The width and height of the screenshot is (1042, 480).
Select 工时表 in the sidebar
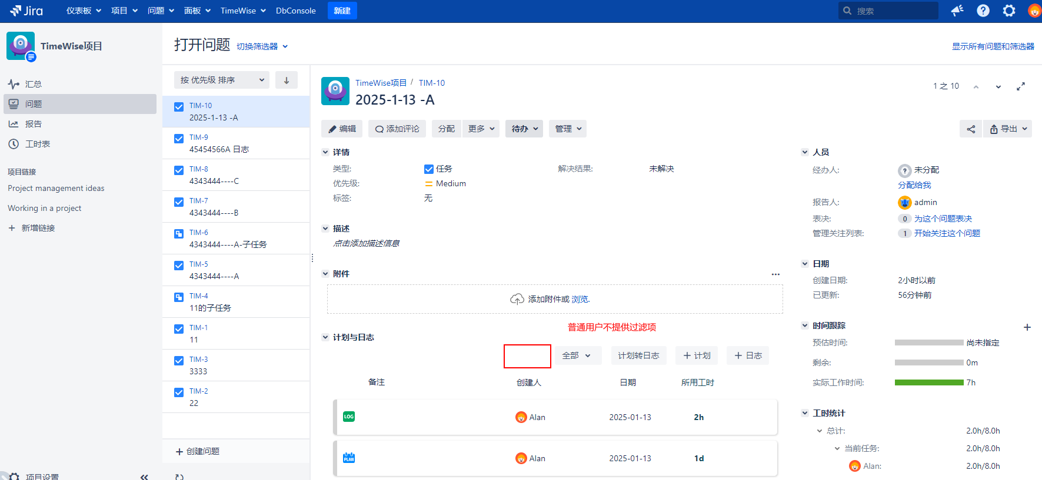click(37, 144)
